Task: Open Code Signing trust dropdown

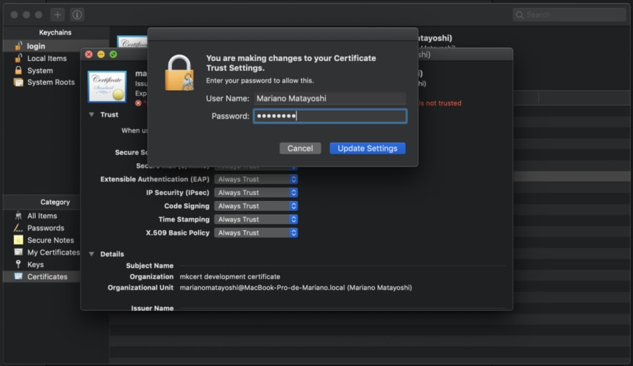Action: click(x=256, y=206)
